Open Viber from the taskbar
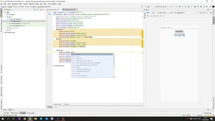This screenshot has width=215, height=121. (x=52, y=119)
